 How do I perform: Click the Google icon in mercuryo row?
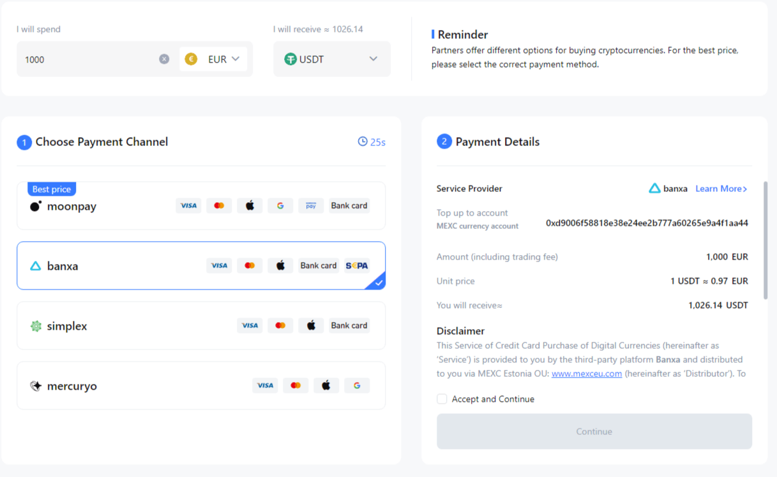coord(357,386)
